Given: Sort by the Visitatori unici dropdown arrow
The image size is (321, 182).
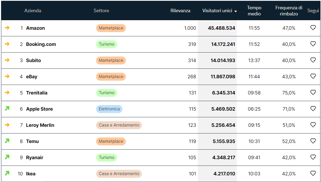Looking at the screenshot, I should point(236,11).
